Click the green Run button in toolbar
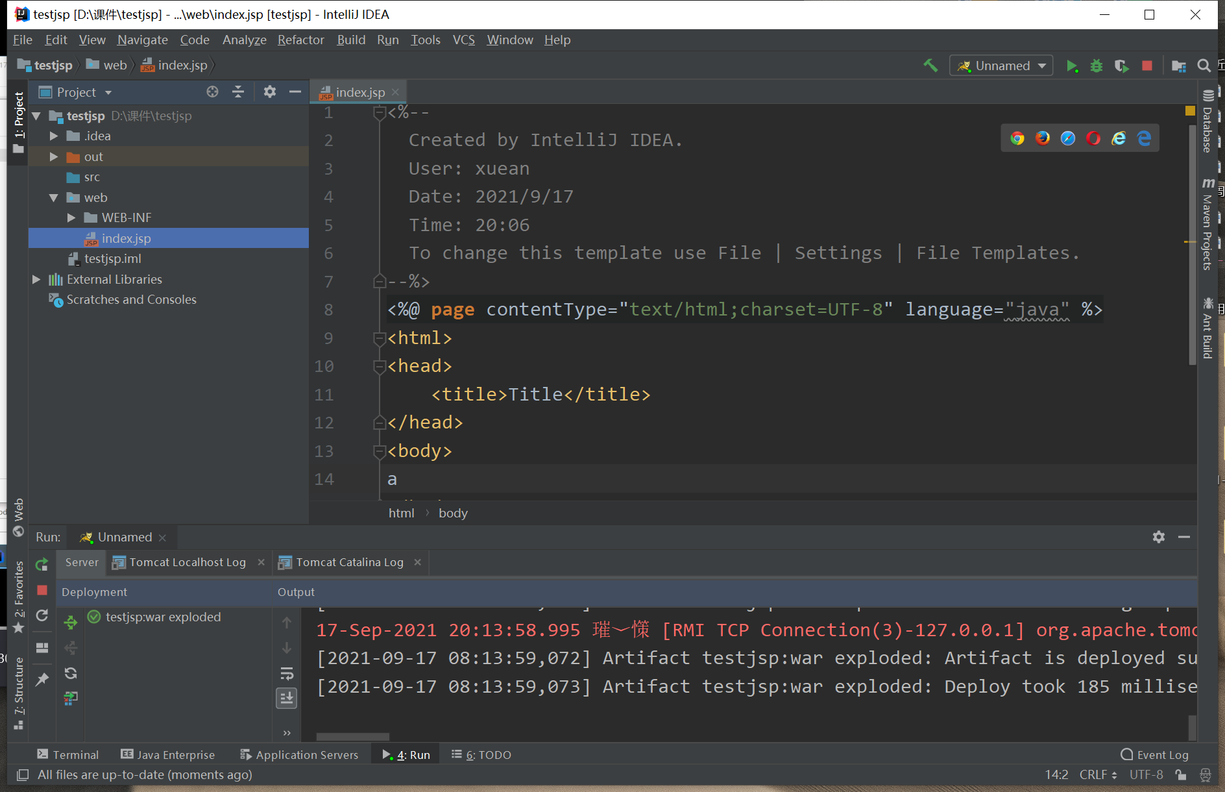 coord(1072,66)
